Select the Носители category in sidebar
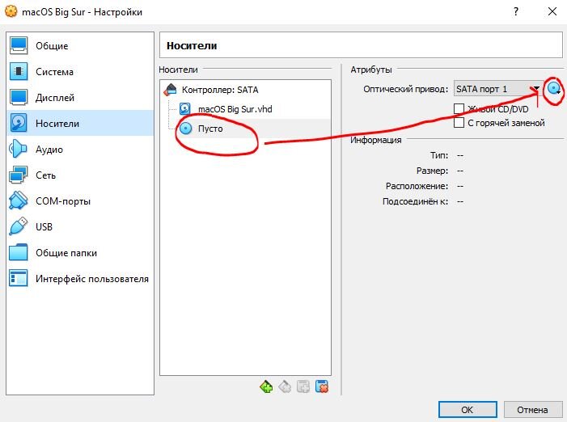The width and height of the screenshot is (567, 422). click(80, 123)
